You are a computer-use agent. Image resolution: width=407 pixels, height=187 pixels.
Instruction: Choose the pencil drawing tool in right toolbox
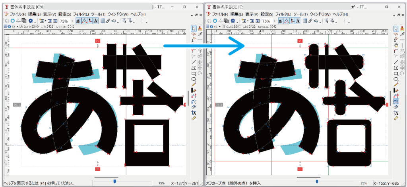click(x=396, y=84)
